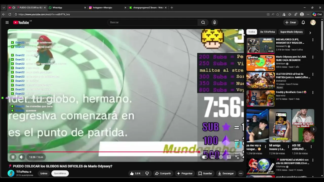Open Freddy y Bonifacio Core 2 thumbnail

pyautogui.click(x=260, y=98)
